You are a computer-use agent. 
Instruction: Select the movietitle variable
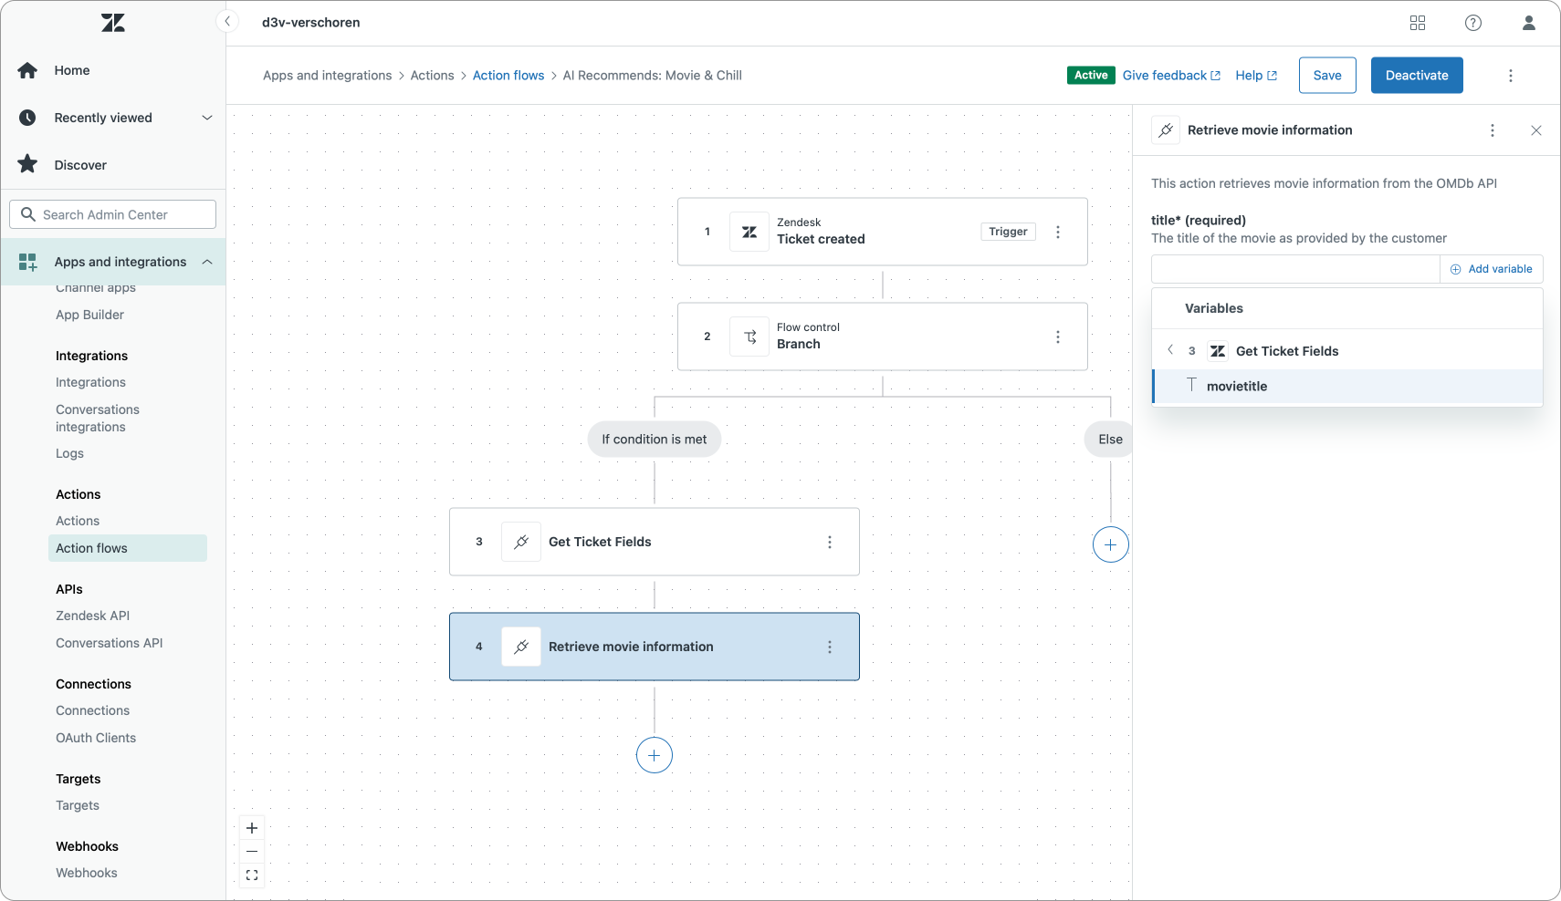coord(1348,386)
